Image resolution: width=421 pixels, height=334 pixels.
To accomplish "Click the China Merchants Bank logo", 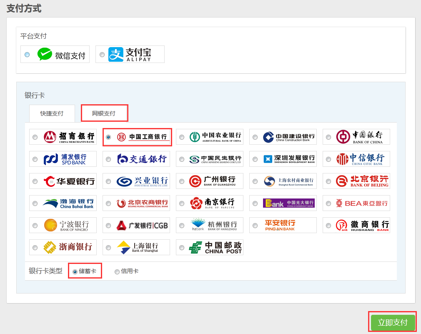I will (x=69, y=137).
